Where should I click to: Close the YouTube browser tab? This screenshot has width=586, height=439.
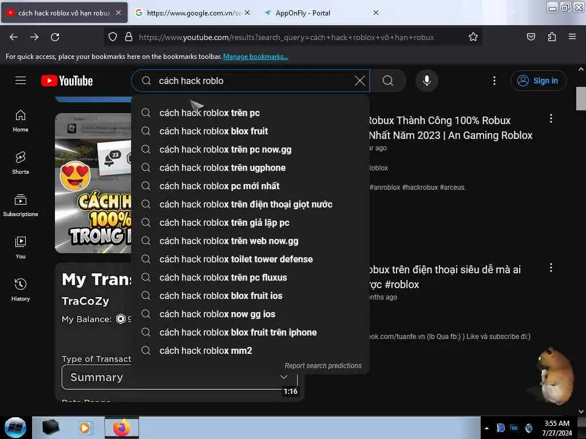coord(118,13)
